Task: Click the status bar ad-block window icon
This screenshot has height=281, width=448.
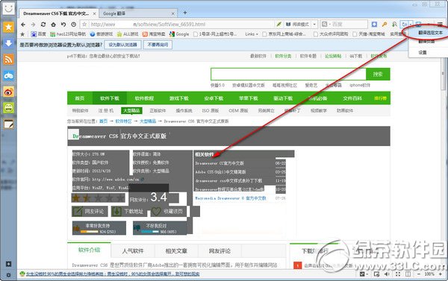Action: coord(377,274)
